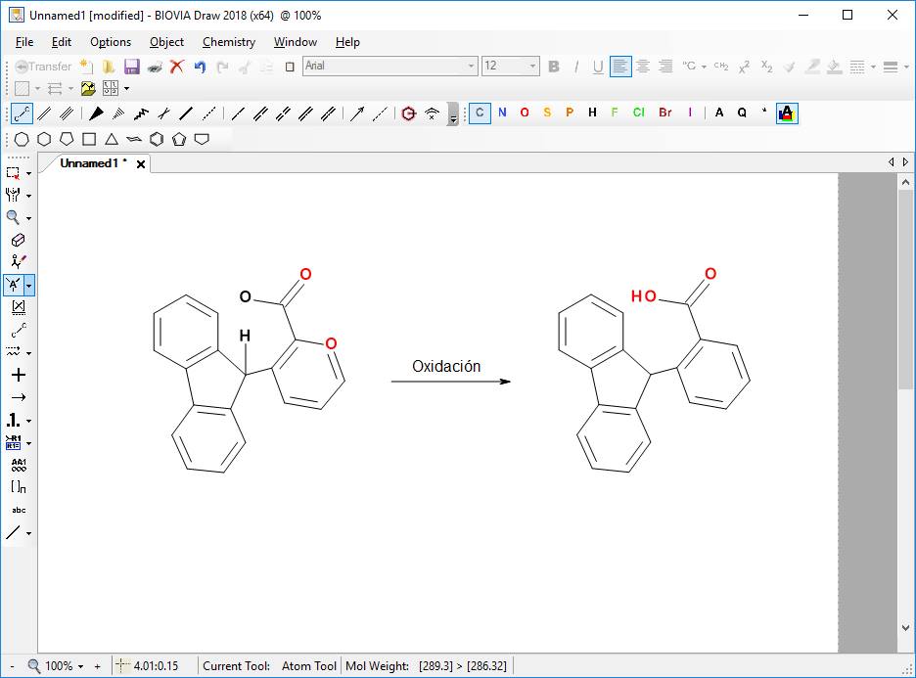Toggle the single bond drawing tool
This screenshot has height=678, width=916.
[23, 113]
